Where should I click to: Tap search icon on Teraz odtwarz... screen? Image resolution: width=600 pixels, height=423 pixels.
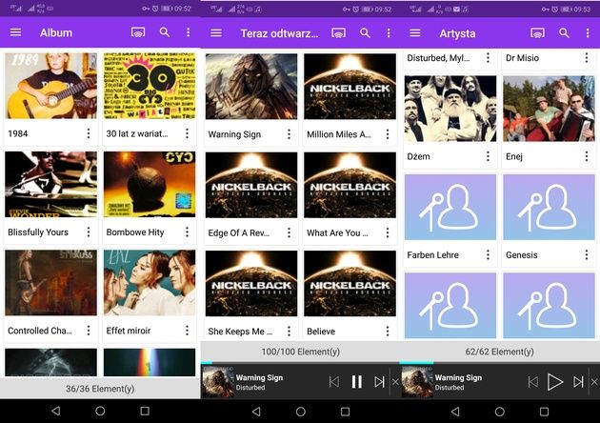point(365,33)
